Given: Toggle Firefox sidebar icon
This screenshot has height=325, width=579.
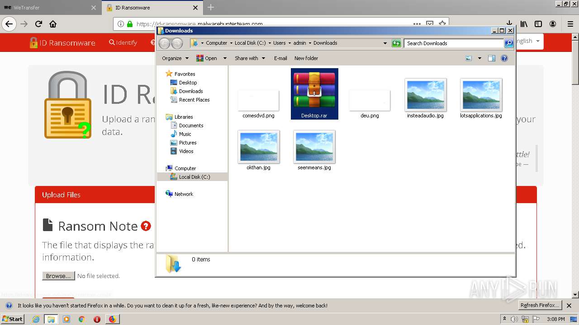Looking at the screenshot, I should point(538,24).
